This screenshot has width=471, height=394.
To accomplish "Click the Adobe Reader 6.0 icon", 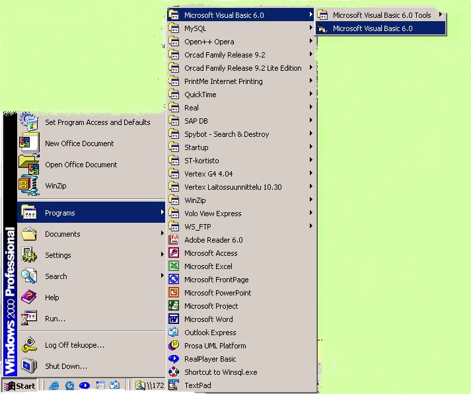I will [174, 240].
